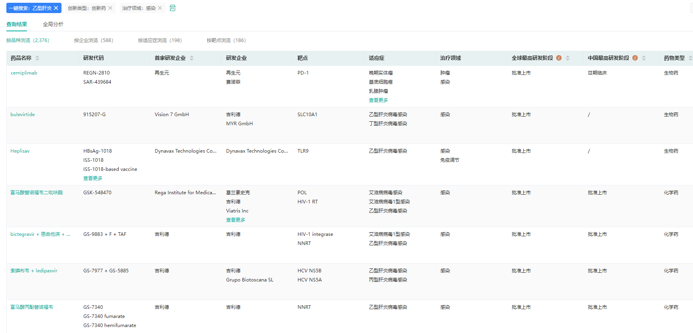The width and height of the screenshot is (693, 333).
Task: Switch to the 全局分析 tab
Action: (53, 24)
